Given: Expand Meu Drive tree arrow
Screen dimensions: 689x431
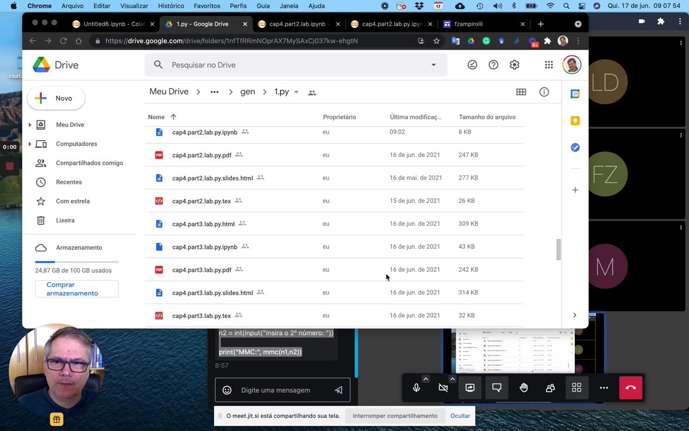Looking at the screenshot, I should (29, 125).
